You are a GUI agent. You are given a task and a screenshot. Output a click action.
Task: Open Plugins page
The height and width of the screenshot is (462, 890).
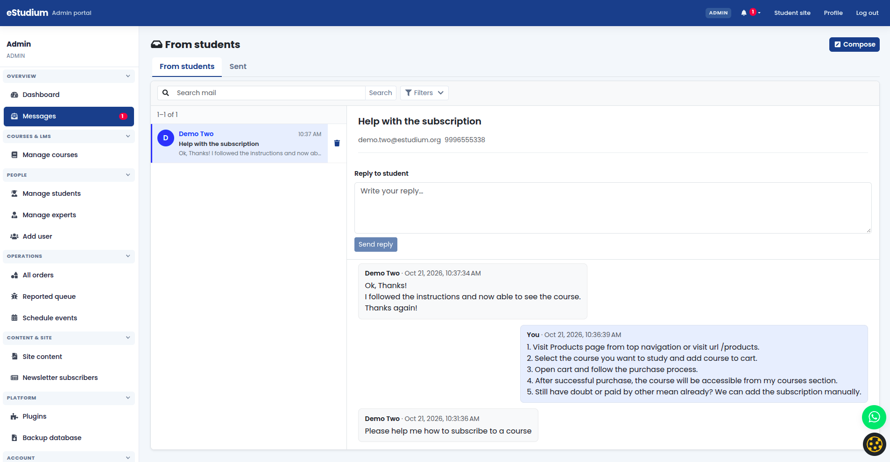click(69, 416)
